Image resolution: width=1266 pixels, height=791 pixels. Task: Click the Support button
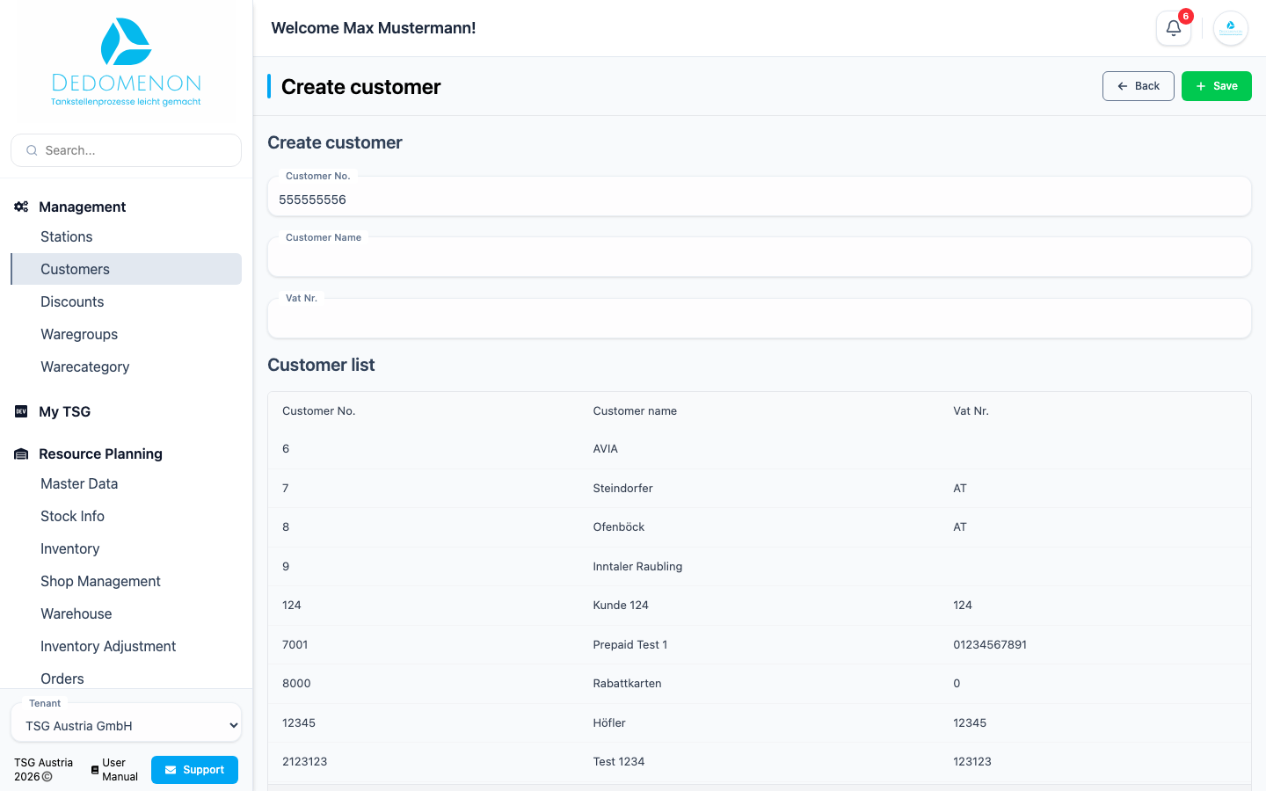click(x=194, y=770)
